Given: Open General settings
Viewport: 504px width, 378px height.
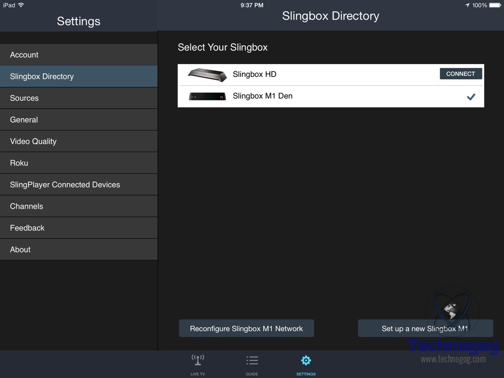Looking at the screenshot, I should coord(79,120).
